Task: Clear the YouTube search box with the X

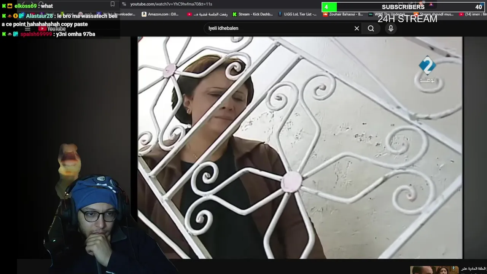Action: [356, 28]
